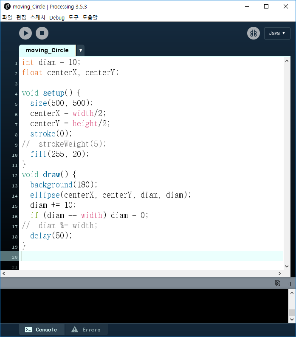
Task: Click the Console terminal icon
Action: [28, 330]
